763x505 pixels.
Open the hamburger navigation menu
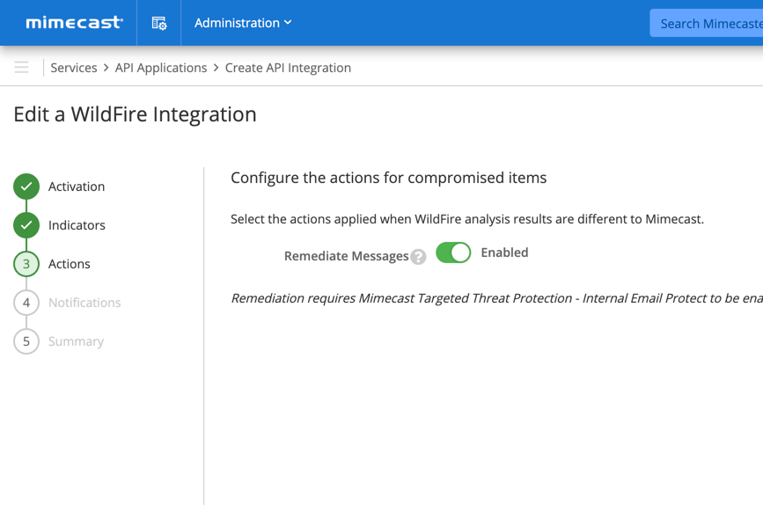point(21,67)
